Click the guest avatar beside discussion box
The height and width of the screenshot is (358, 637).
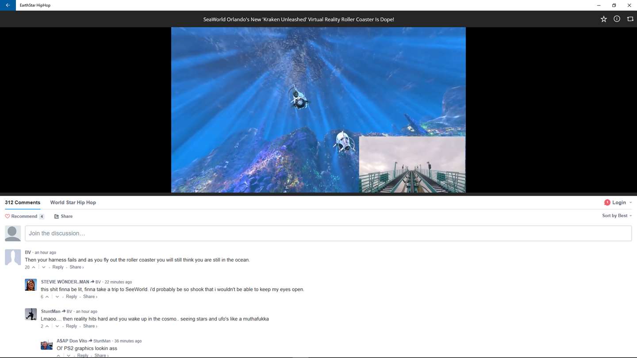[x=13, y=233]
